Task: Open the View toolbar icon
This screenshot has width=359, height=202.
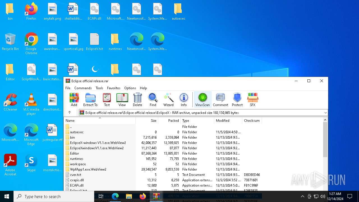Action: [122, 100]
